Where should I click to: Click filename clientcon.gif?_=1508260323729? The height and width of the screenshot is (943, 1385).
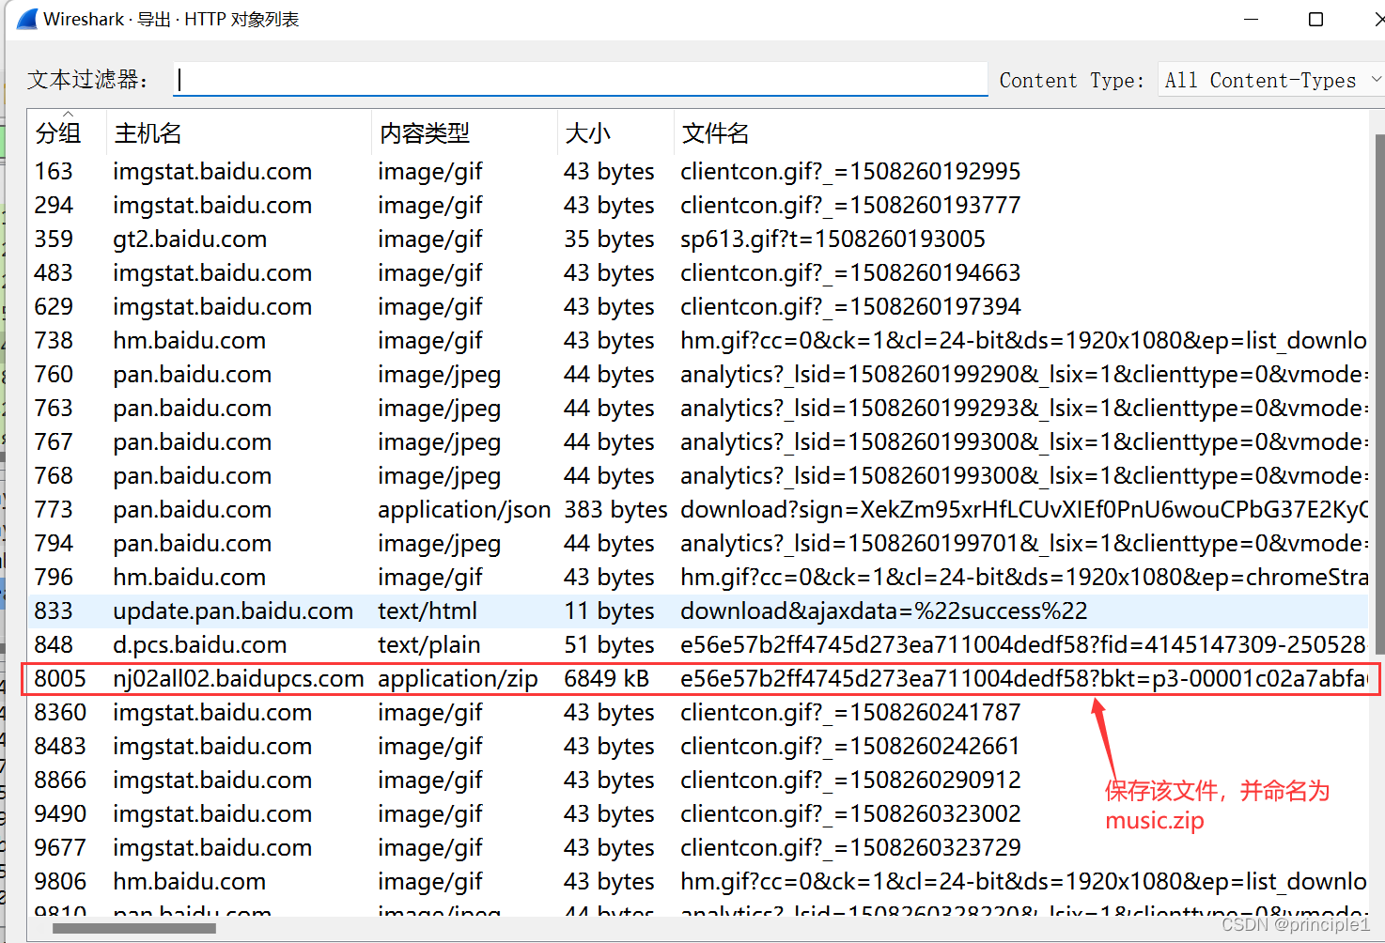[x=850, y=847]
